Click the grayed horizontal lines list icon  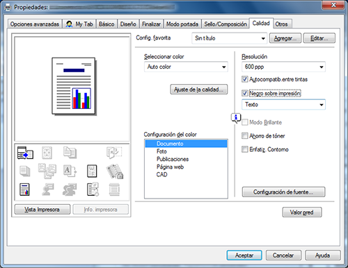pyautogui.click(x=114, y=190)
